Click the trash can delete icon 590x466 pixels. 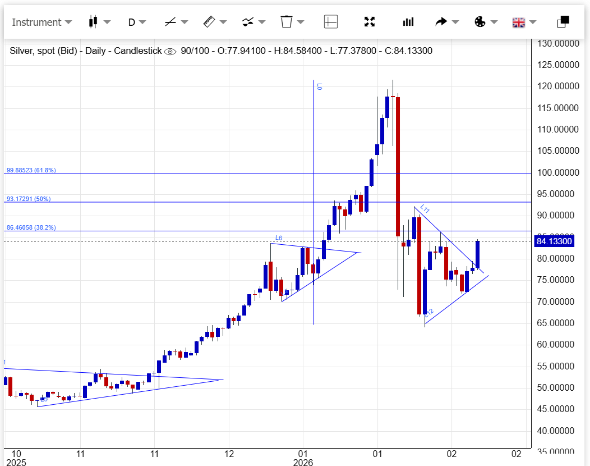click(286, 22)
